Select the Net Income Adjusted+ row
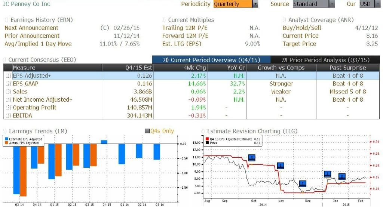The width and height of the screenshot is (383, 207). pyautogui.click(x=191, y=100)
